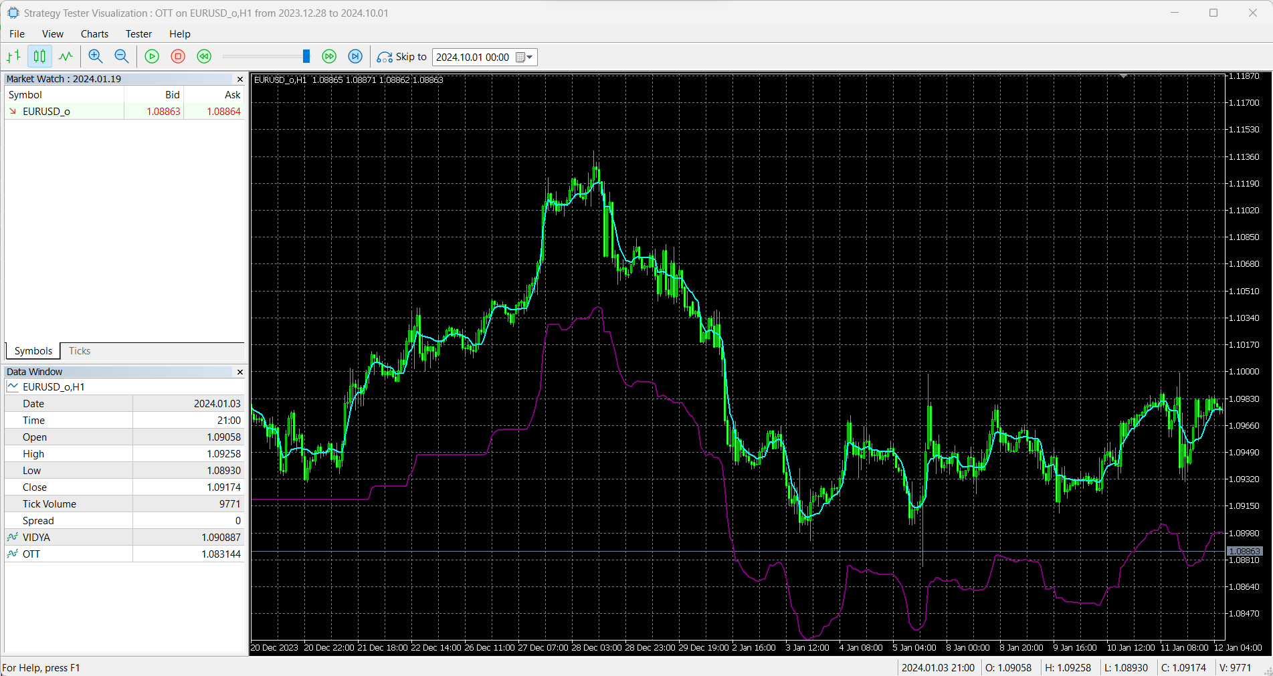The image size is (1273, 676).
Task: Click the VIDYA value 1.090887
Action: pos(221,538)
